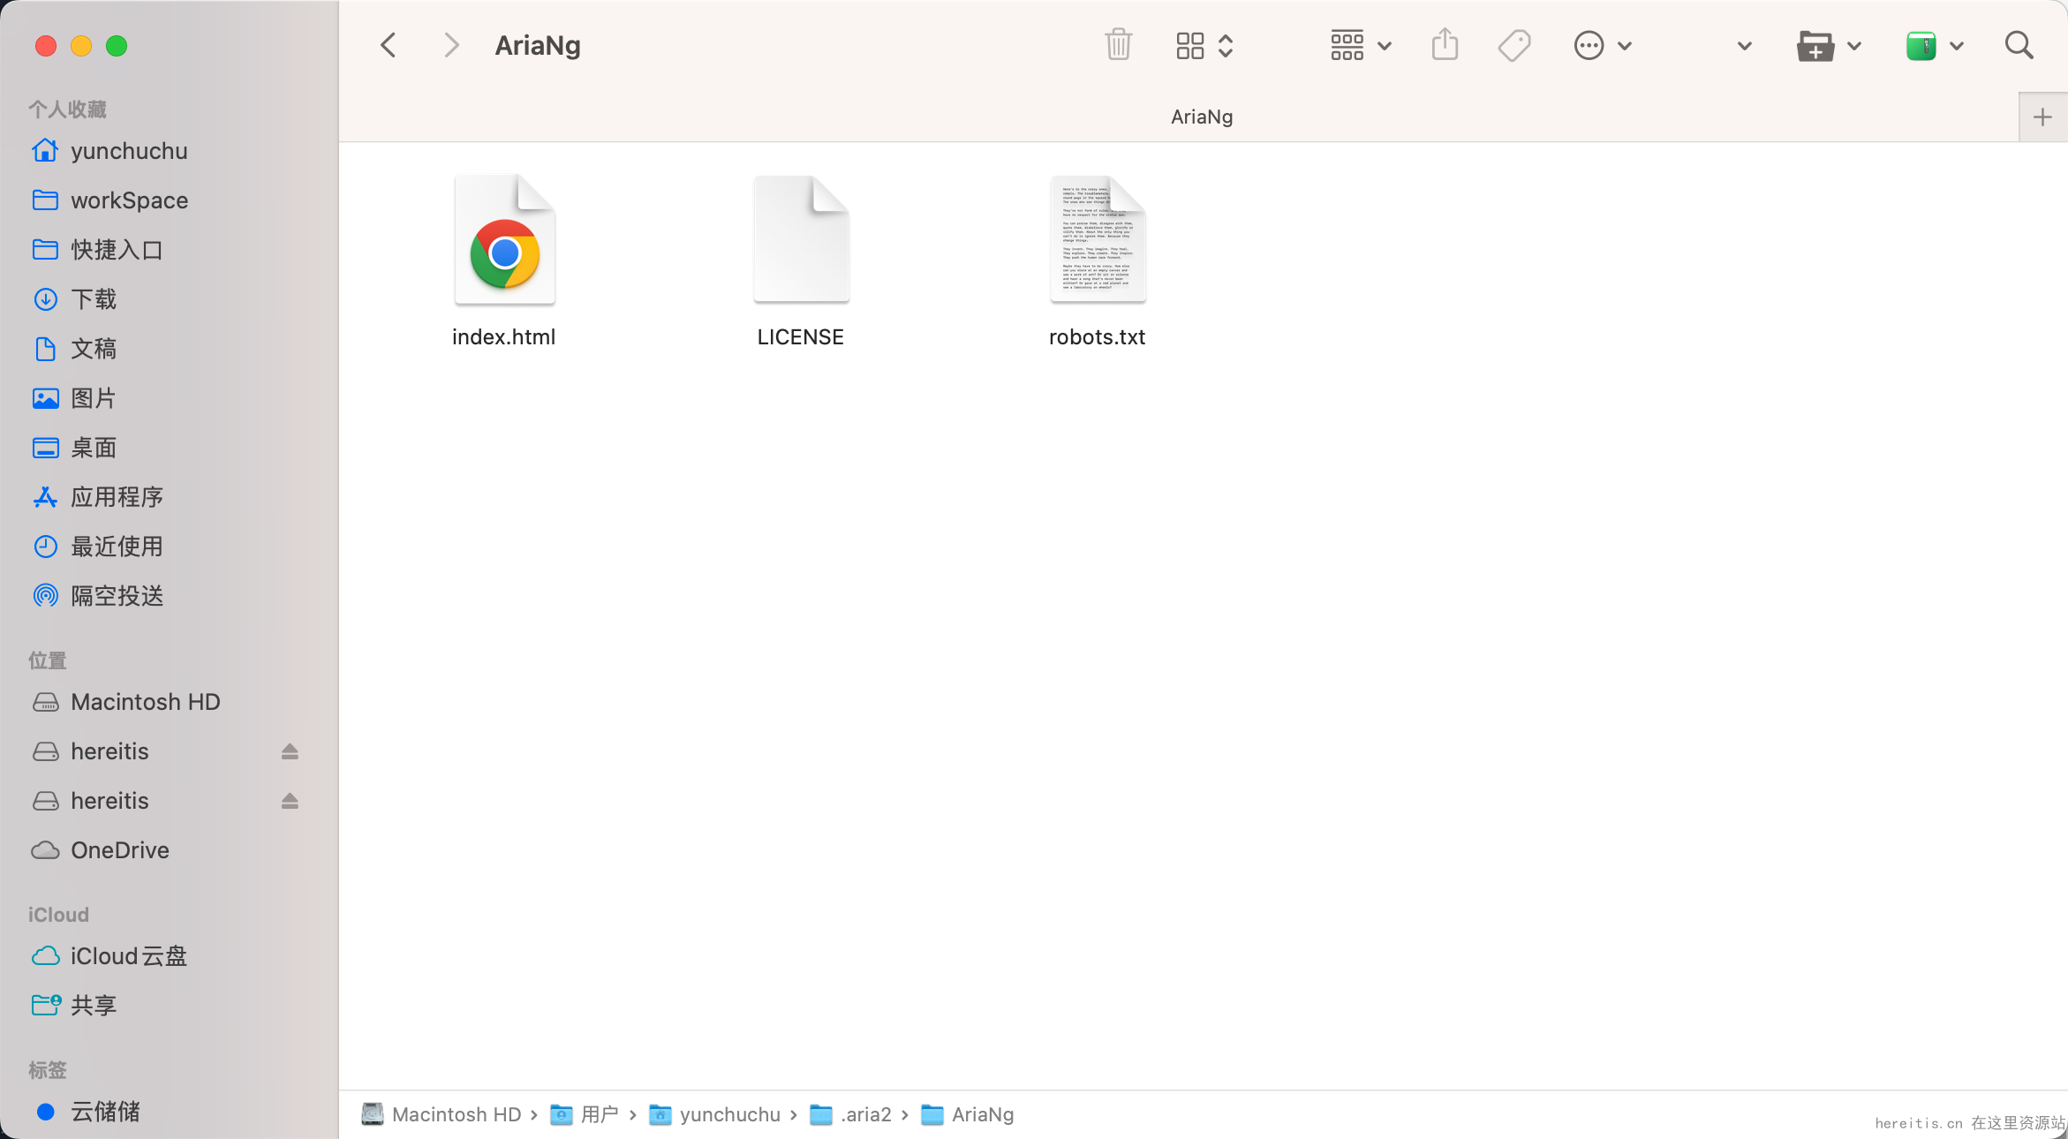This screenshot has width=2068, height=1139.
Task: Open the search magnifier icon
Action: 2019,45
